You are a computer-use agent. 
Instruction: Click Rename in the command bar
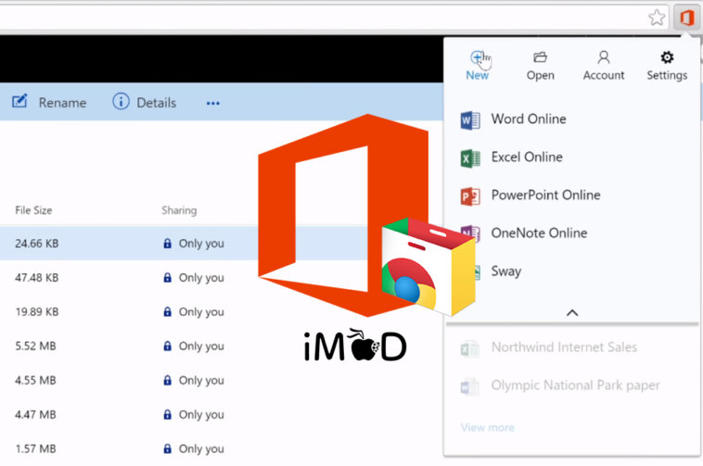50,102
